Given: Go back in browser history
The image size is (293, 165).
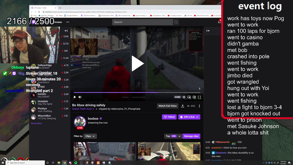Looking at the screenshot, I should click(x=32, y=12).
